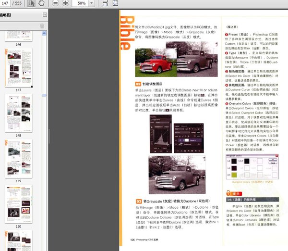Select the page 150 thumbnail
Screen dimensions: 288x251
pyautogui.click(x=18, y=203)
